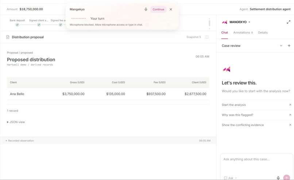
Task: Click the Ask anything about this case field
Action: (x=256, y=163)
